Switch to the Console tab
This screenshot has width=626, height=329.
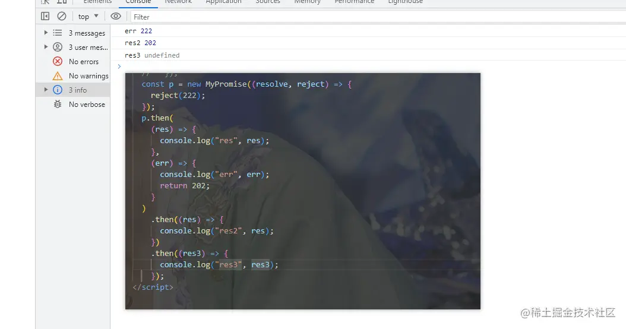(138, 2)
